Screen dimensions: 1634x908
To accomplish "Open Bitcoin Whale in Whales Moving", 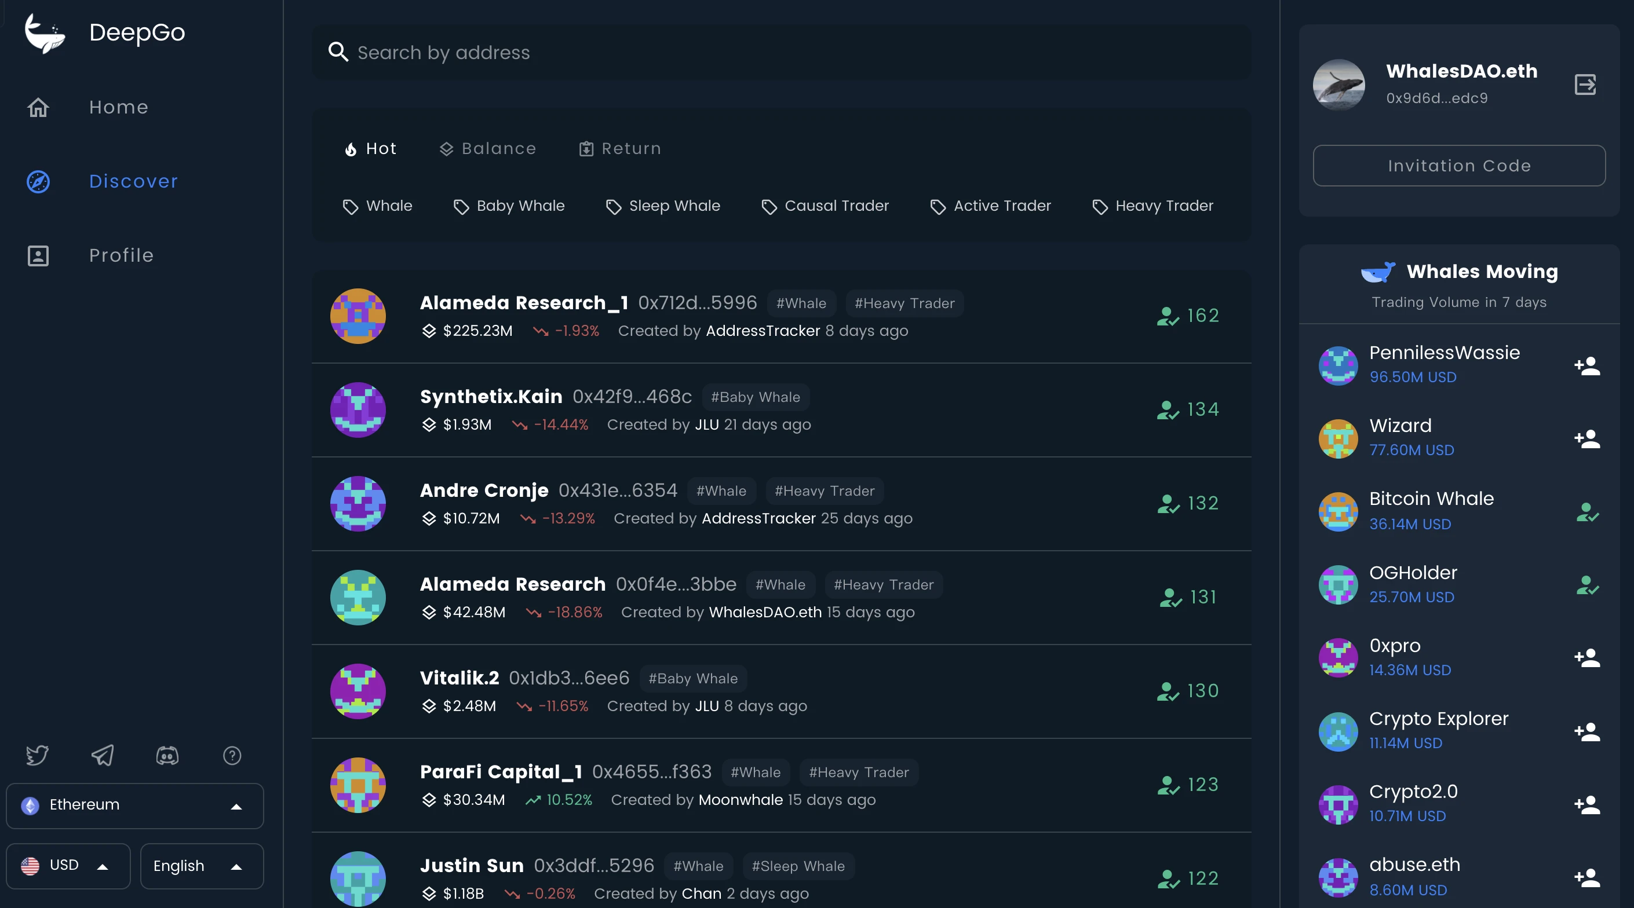I will point(1459,511).
